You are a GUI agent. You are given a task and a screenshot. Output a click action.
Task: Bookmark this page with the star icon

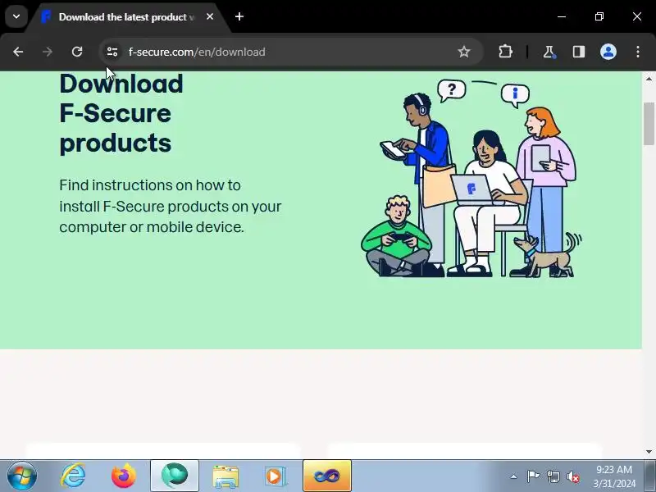tap(463, 52)
